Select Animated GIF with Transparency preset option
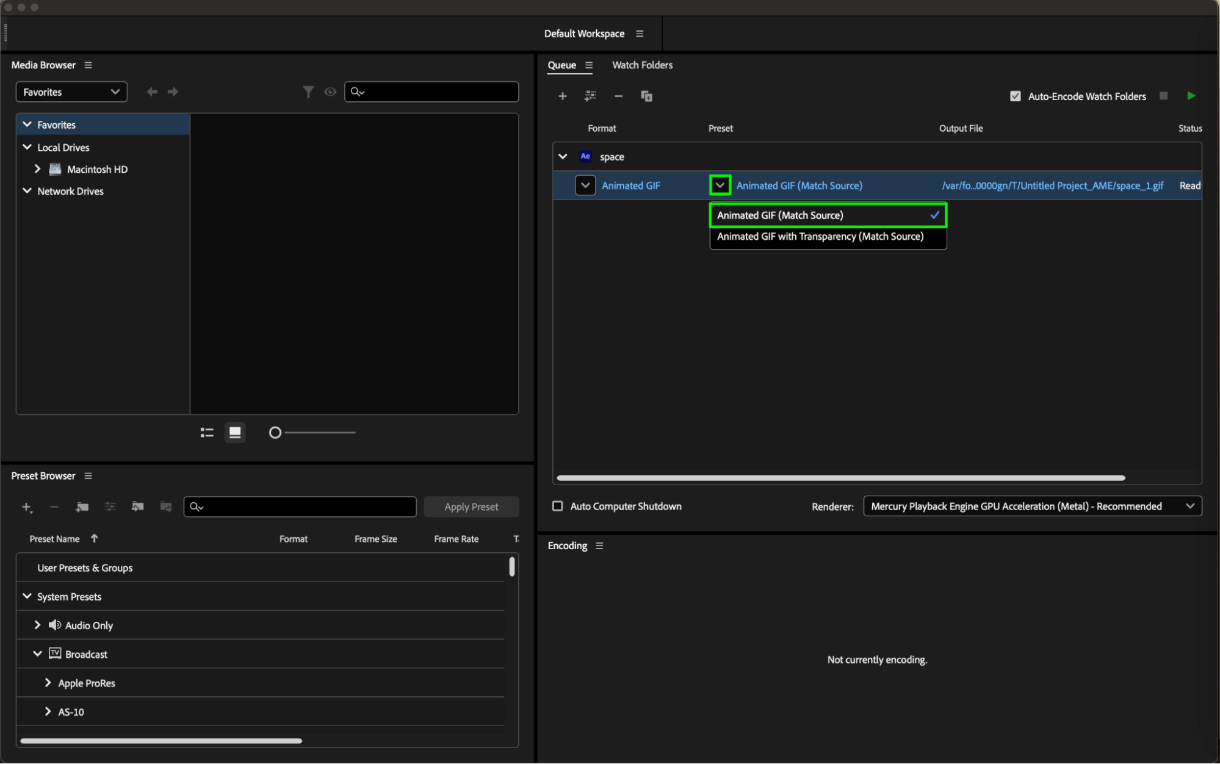The width and height of the screenshot is (1220, 764). pos(820,237)
